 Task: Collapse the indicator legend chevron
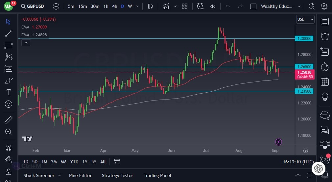point(26,43)
